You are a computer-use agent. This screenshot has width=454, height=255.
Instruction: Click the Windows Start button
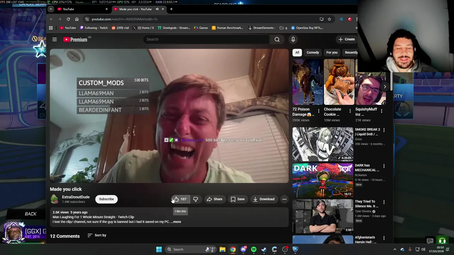(159, 249)
